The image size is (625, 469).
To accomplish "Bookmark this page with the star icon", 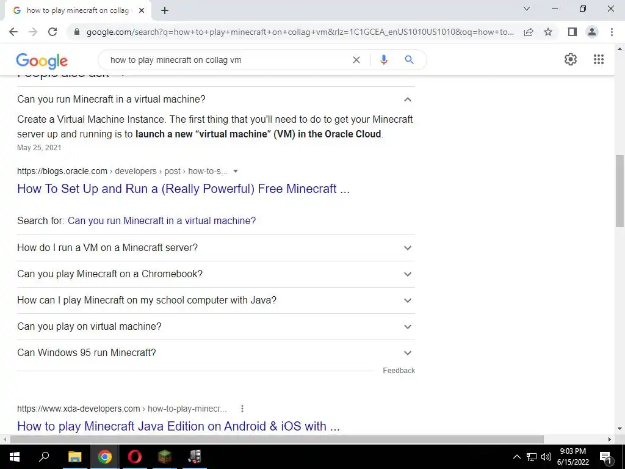I will coord(548,32).
